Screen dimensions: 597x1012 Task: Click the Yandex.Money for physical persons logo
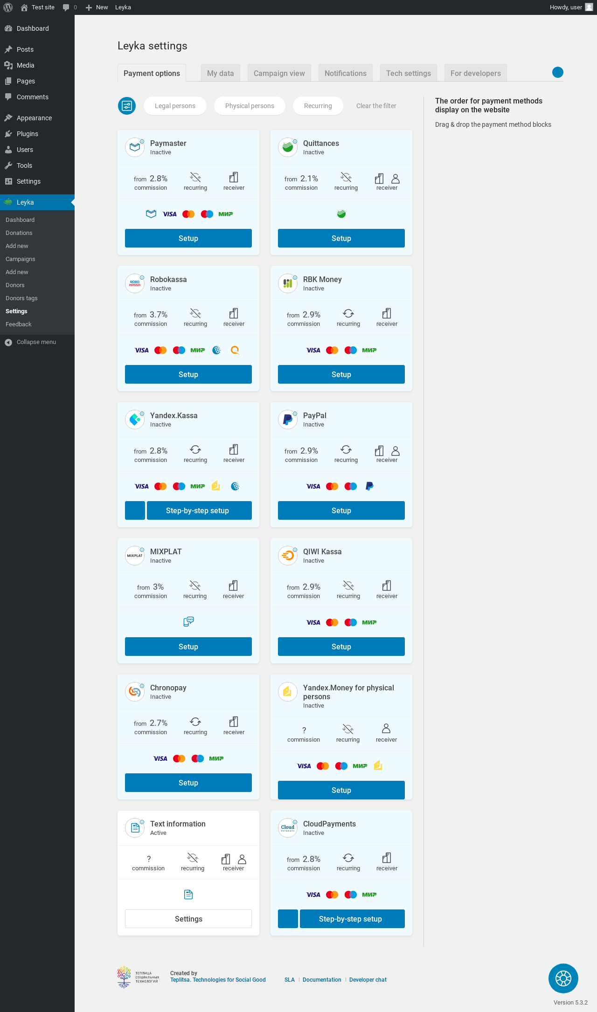[x=288, y=692]
